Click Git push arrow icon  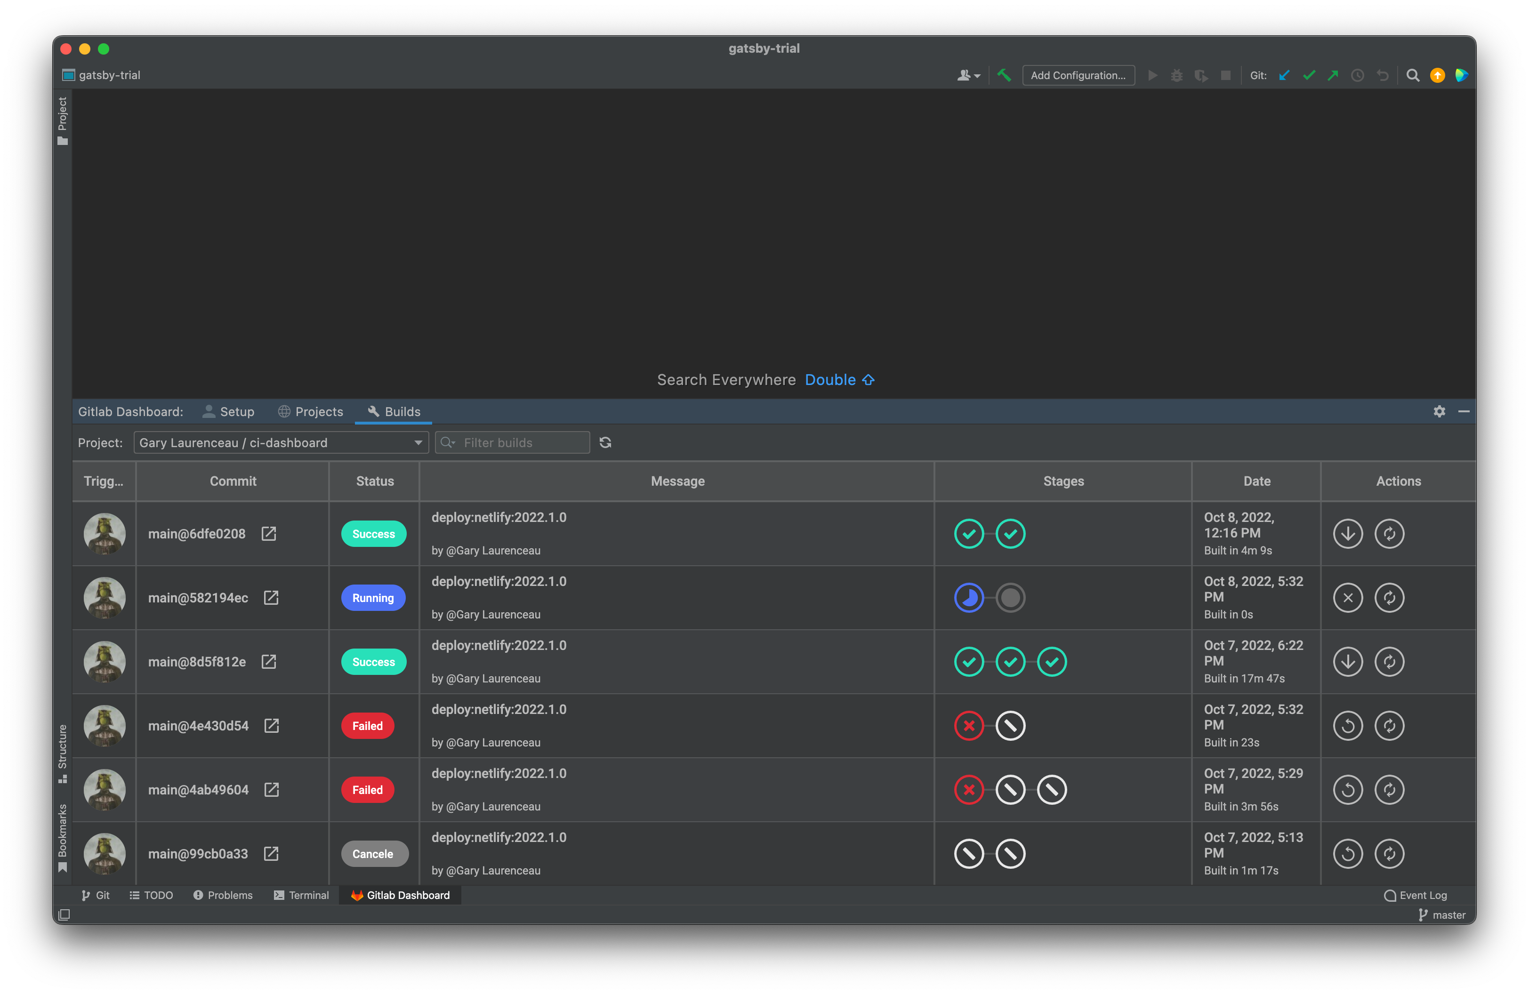(1333, 75)
